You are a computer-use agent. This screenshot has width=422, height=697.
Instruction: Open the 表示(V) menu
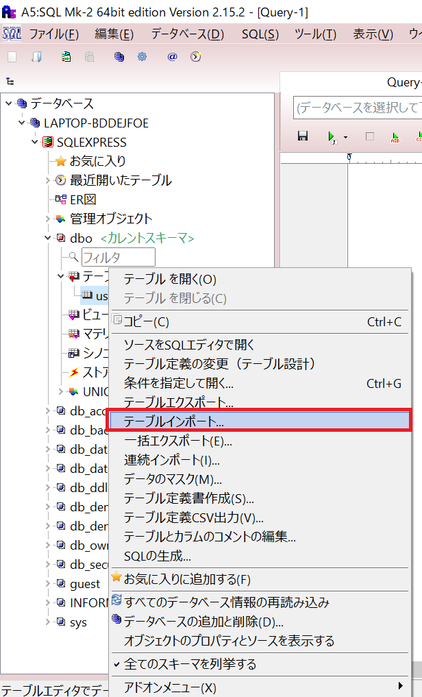point(373,34)
